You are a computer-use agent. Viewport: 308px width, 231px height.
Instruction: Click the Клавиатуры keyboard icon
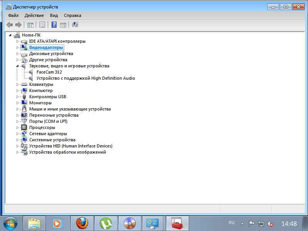(x=24, y=84)
